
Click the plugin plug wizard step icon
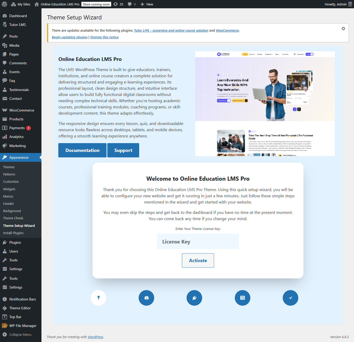(x=194, y=298)
